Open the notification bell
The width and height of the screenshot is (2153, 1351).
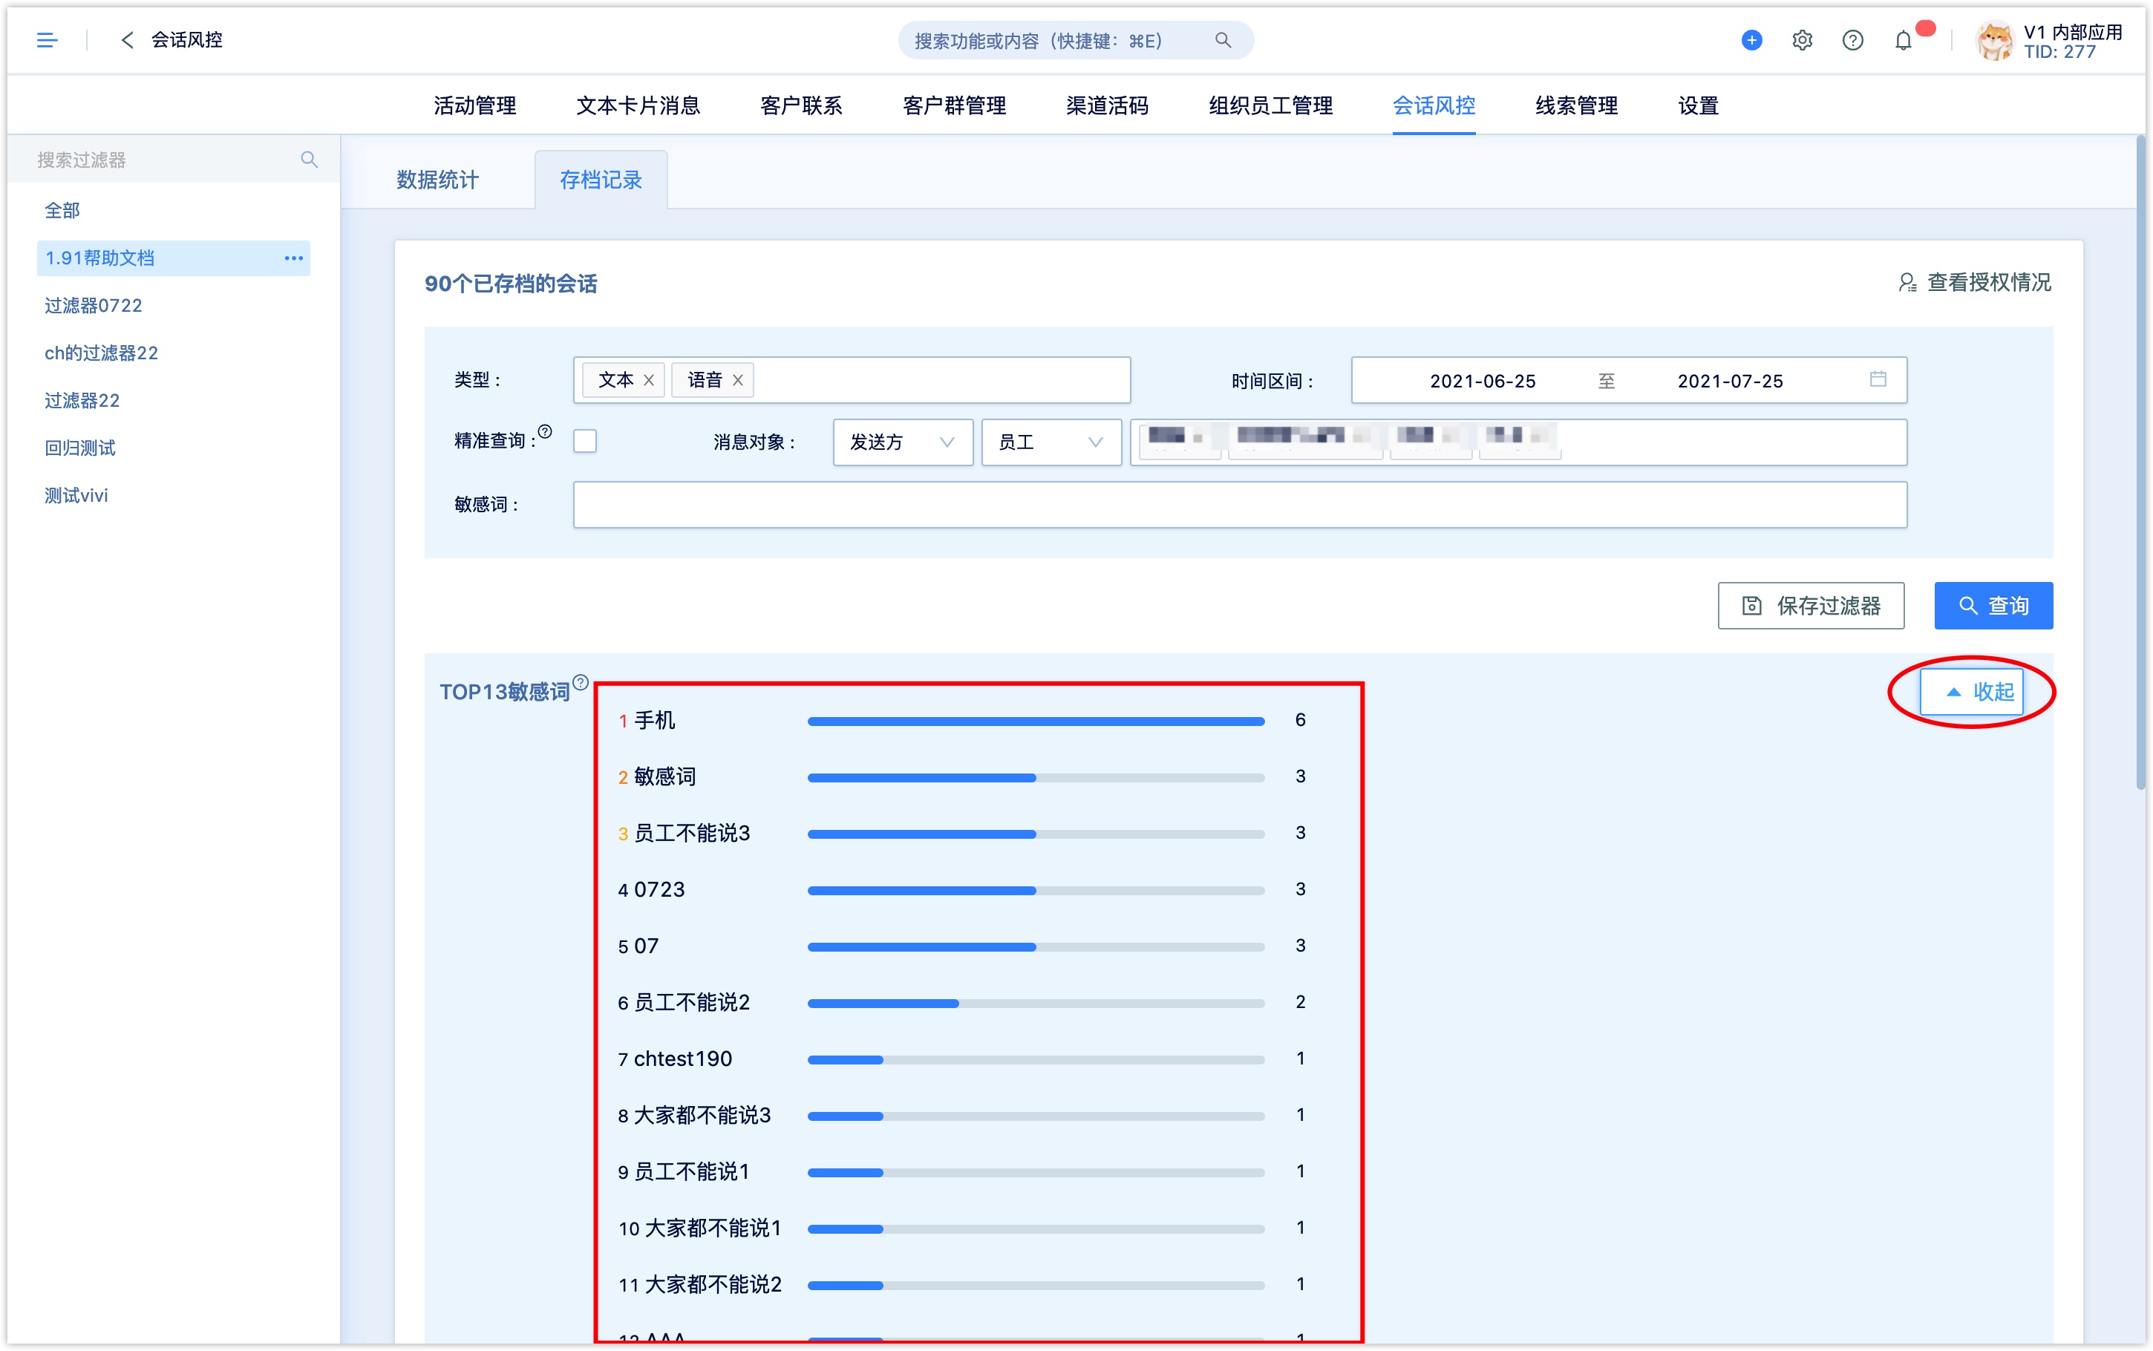point(1903,40)
